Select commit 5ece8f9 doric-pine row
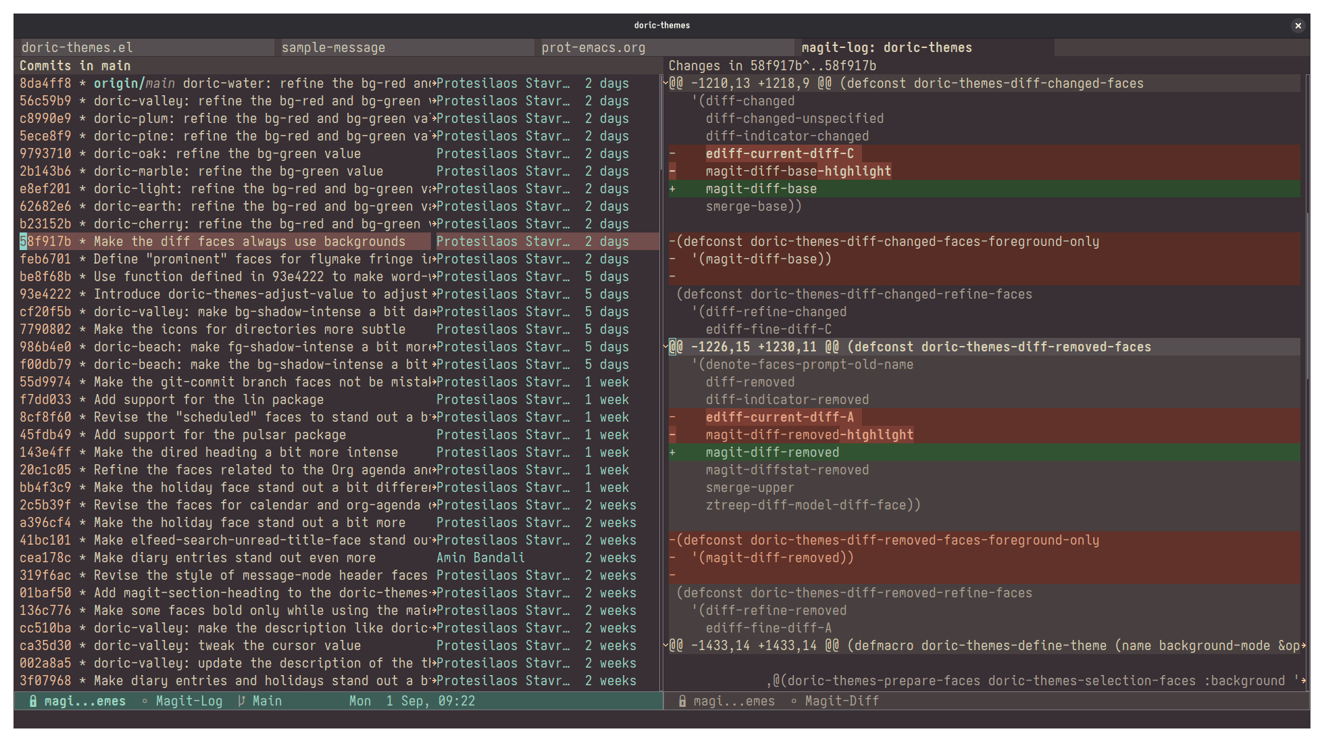 coord(338,136)
